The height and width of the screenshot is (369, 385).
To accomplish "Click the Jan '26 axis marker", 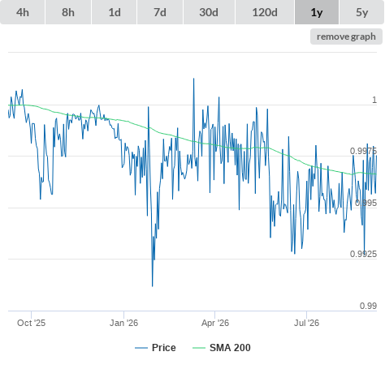I will [123, 323].
